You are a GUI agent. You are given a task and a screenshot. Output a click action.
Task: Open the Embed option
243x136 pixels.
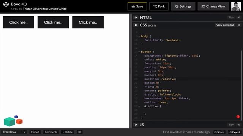point(35,132)
